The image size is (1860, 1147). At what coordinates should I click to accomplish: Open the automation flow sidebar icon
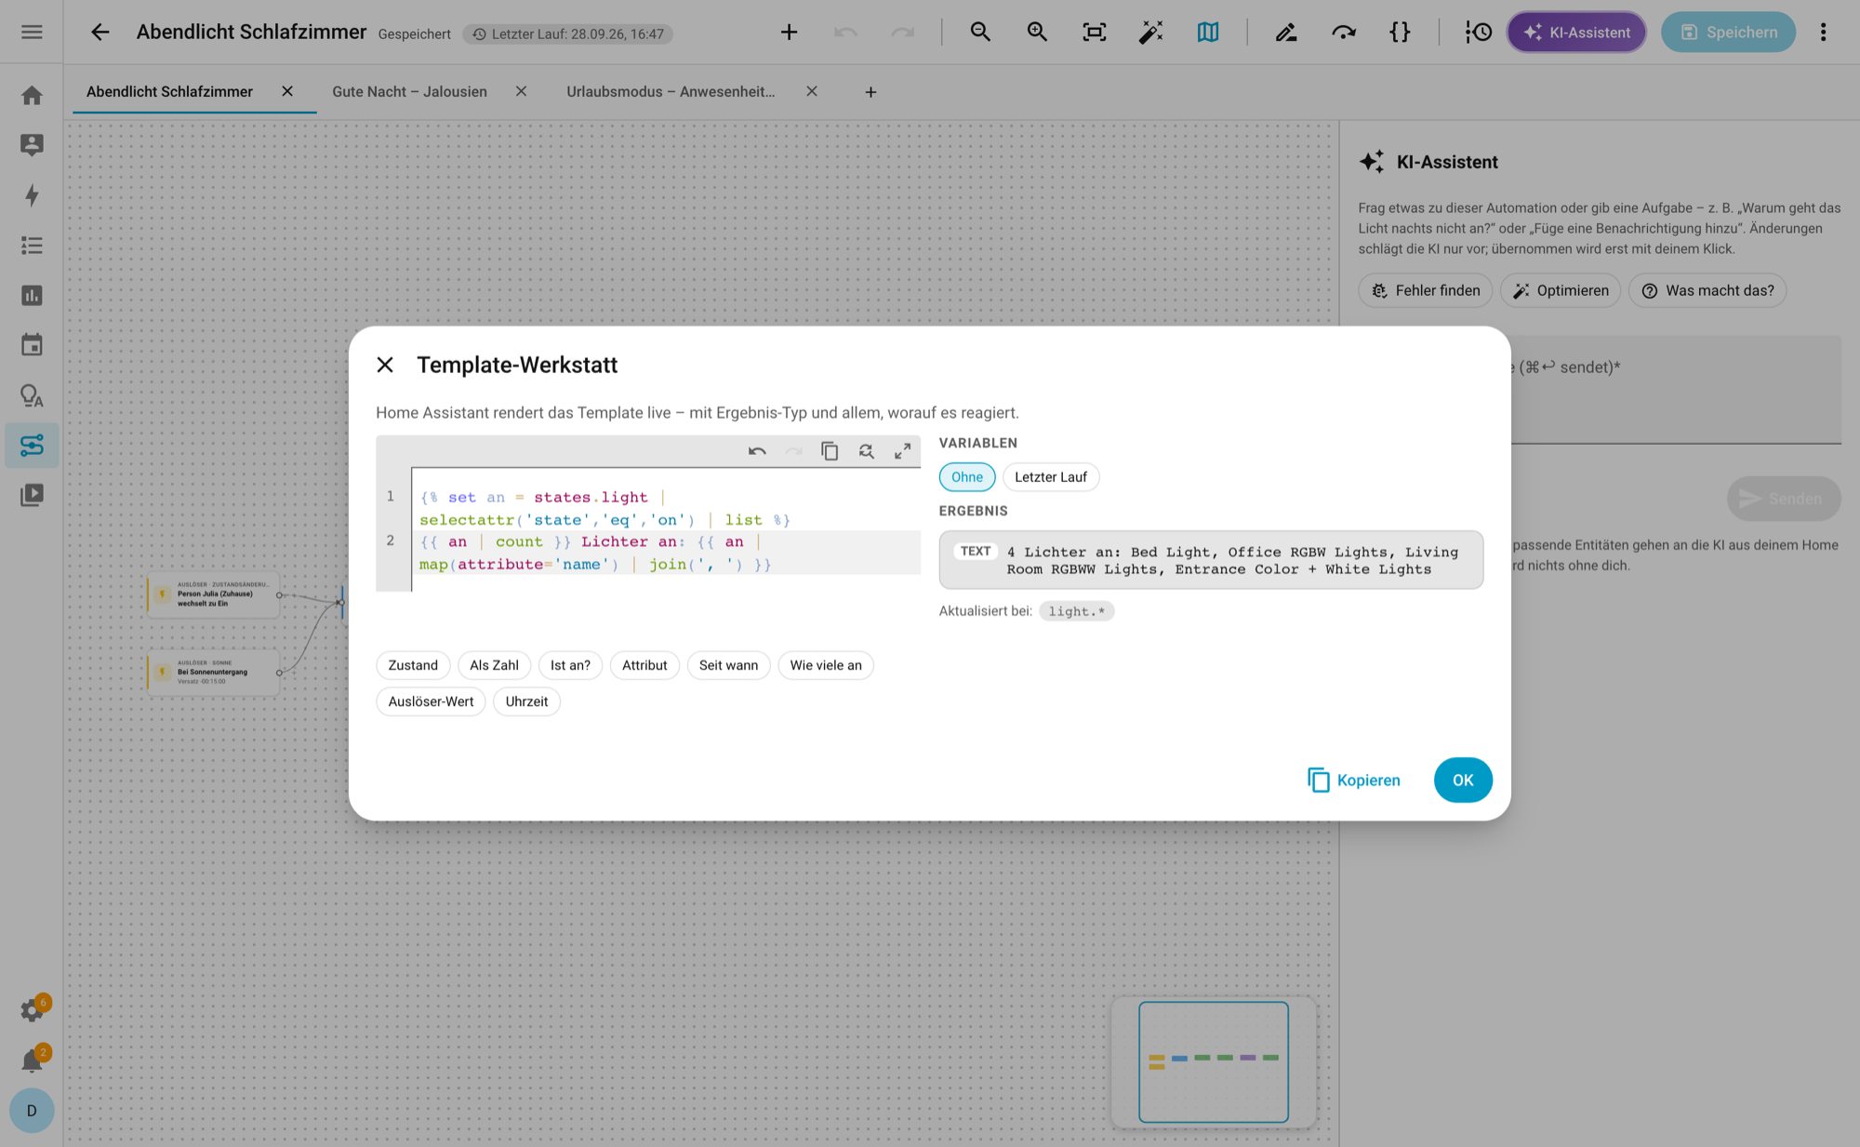coord(32,446)
